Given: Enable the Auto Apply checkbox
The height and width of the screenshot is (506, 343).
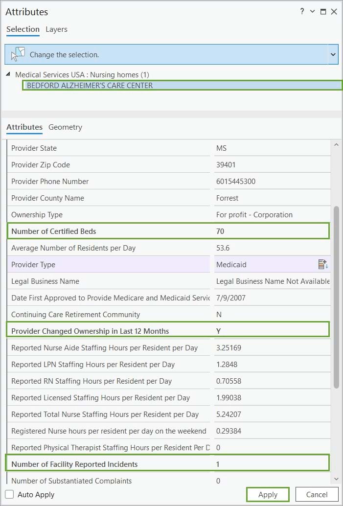Looking at the screenshot, I should pyautogui.click(x=9, y=494).
